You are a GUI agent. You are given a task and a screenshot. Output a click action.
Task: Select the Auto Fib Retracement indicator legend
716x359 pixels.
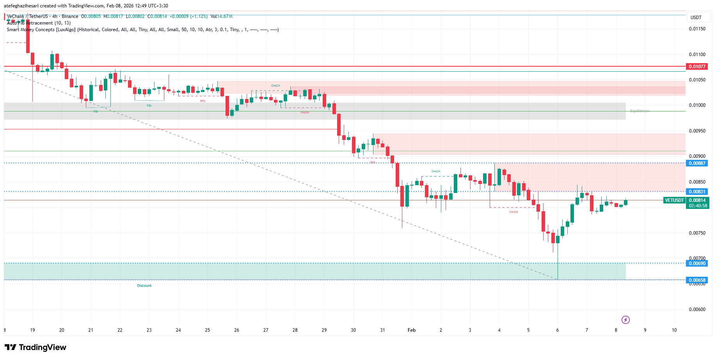pyautogui.click(x=39, y=23)
